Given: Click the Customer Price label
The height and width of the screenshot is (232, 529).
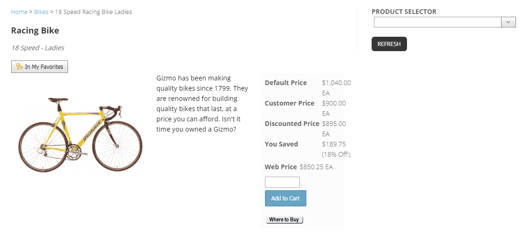Looking at the screenshot, I should click(289, 103).
